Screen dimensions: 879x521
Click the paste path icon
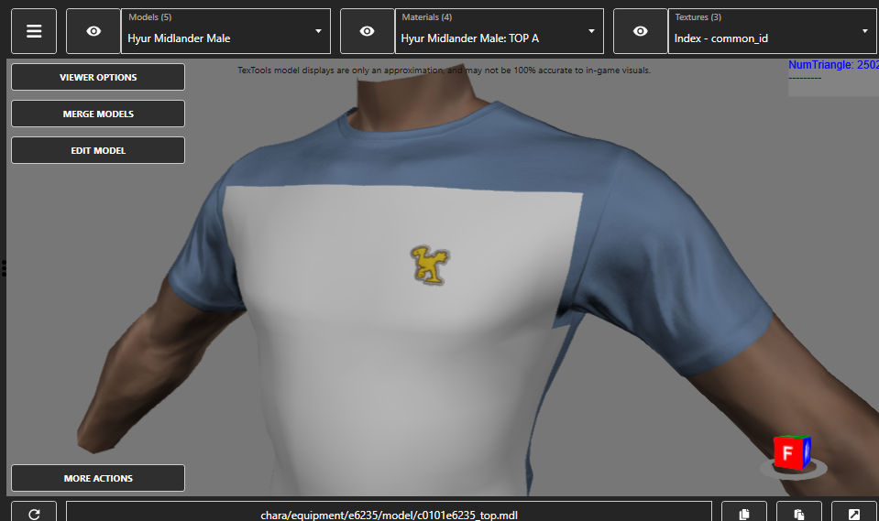click(799, 513)
